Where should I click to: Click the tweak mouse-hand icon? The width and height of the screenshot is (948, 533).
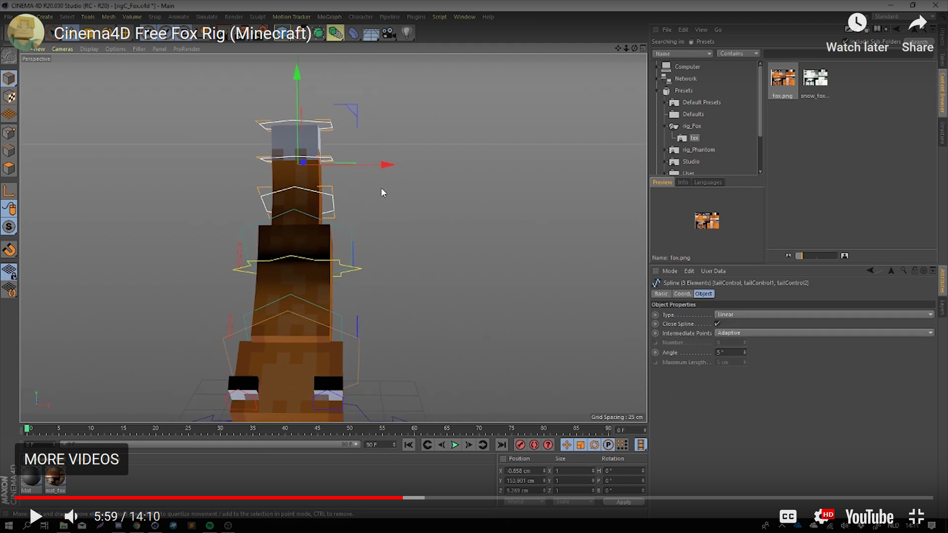(x=9, y=209)
